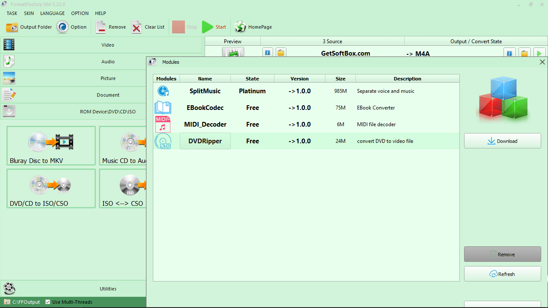The height and width of the screenshot is (308, 548).
Task: Click the SplitMusic module icon
Action: coord(163,91)
